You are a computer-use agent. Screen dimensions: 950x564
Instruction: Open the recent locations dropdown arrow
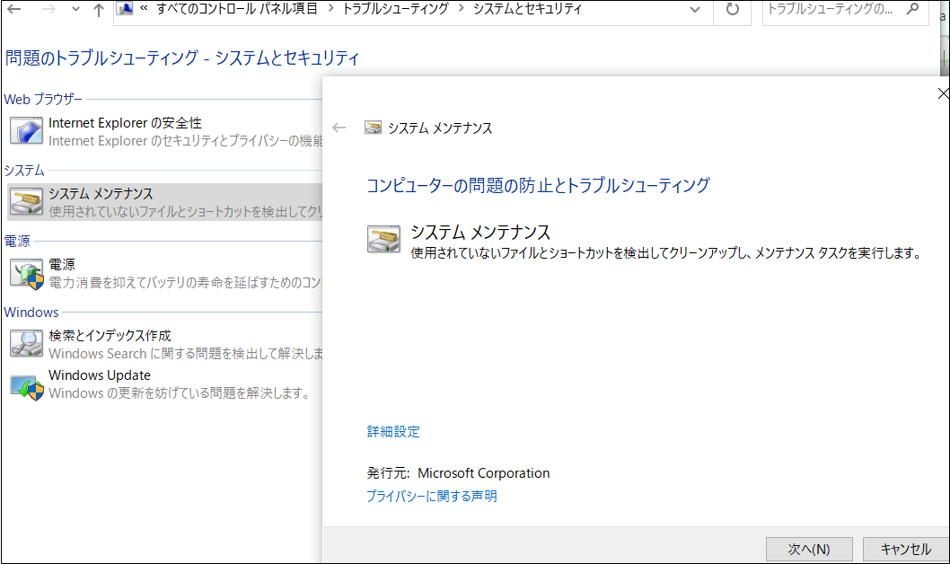coord(75,10)
